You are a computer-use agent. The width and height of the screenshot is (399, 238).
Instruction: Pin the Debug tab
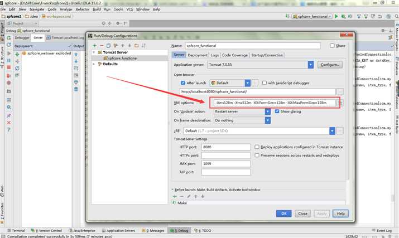[9, 116]
